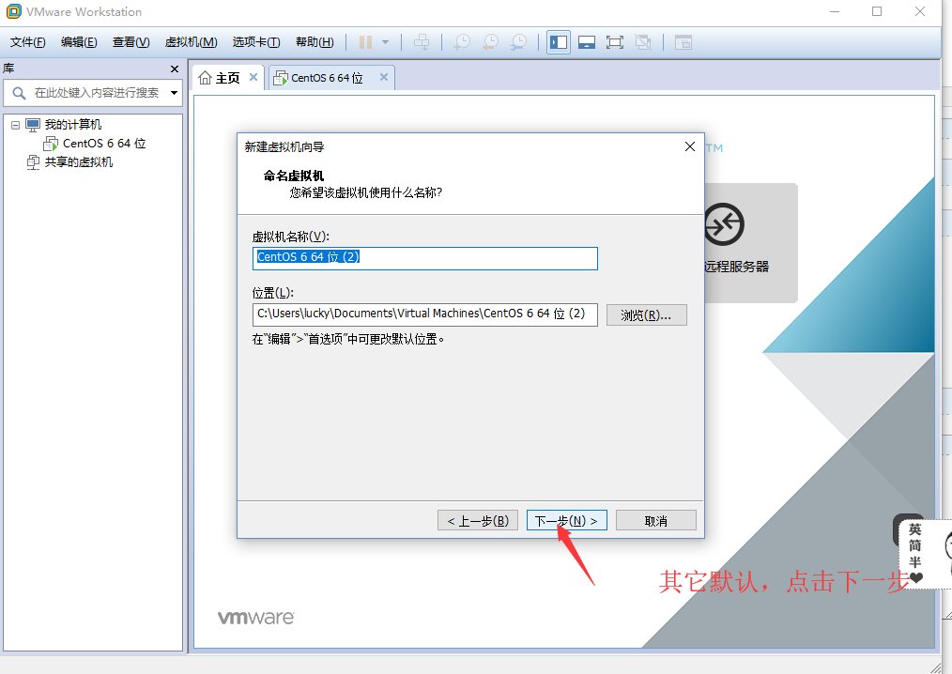The height and width of the screenshot is (674, 952).
Task: Click the 虚拟机名称 input field
Action: (x=425, y=258)
